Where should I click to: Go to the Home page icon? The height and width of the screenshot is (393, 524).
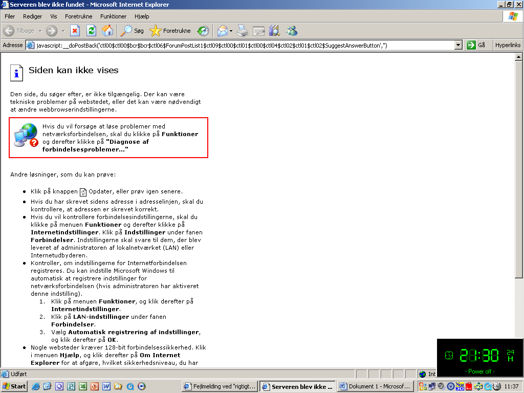pos(107,31)
